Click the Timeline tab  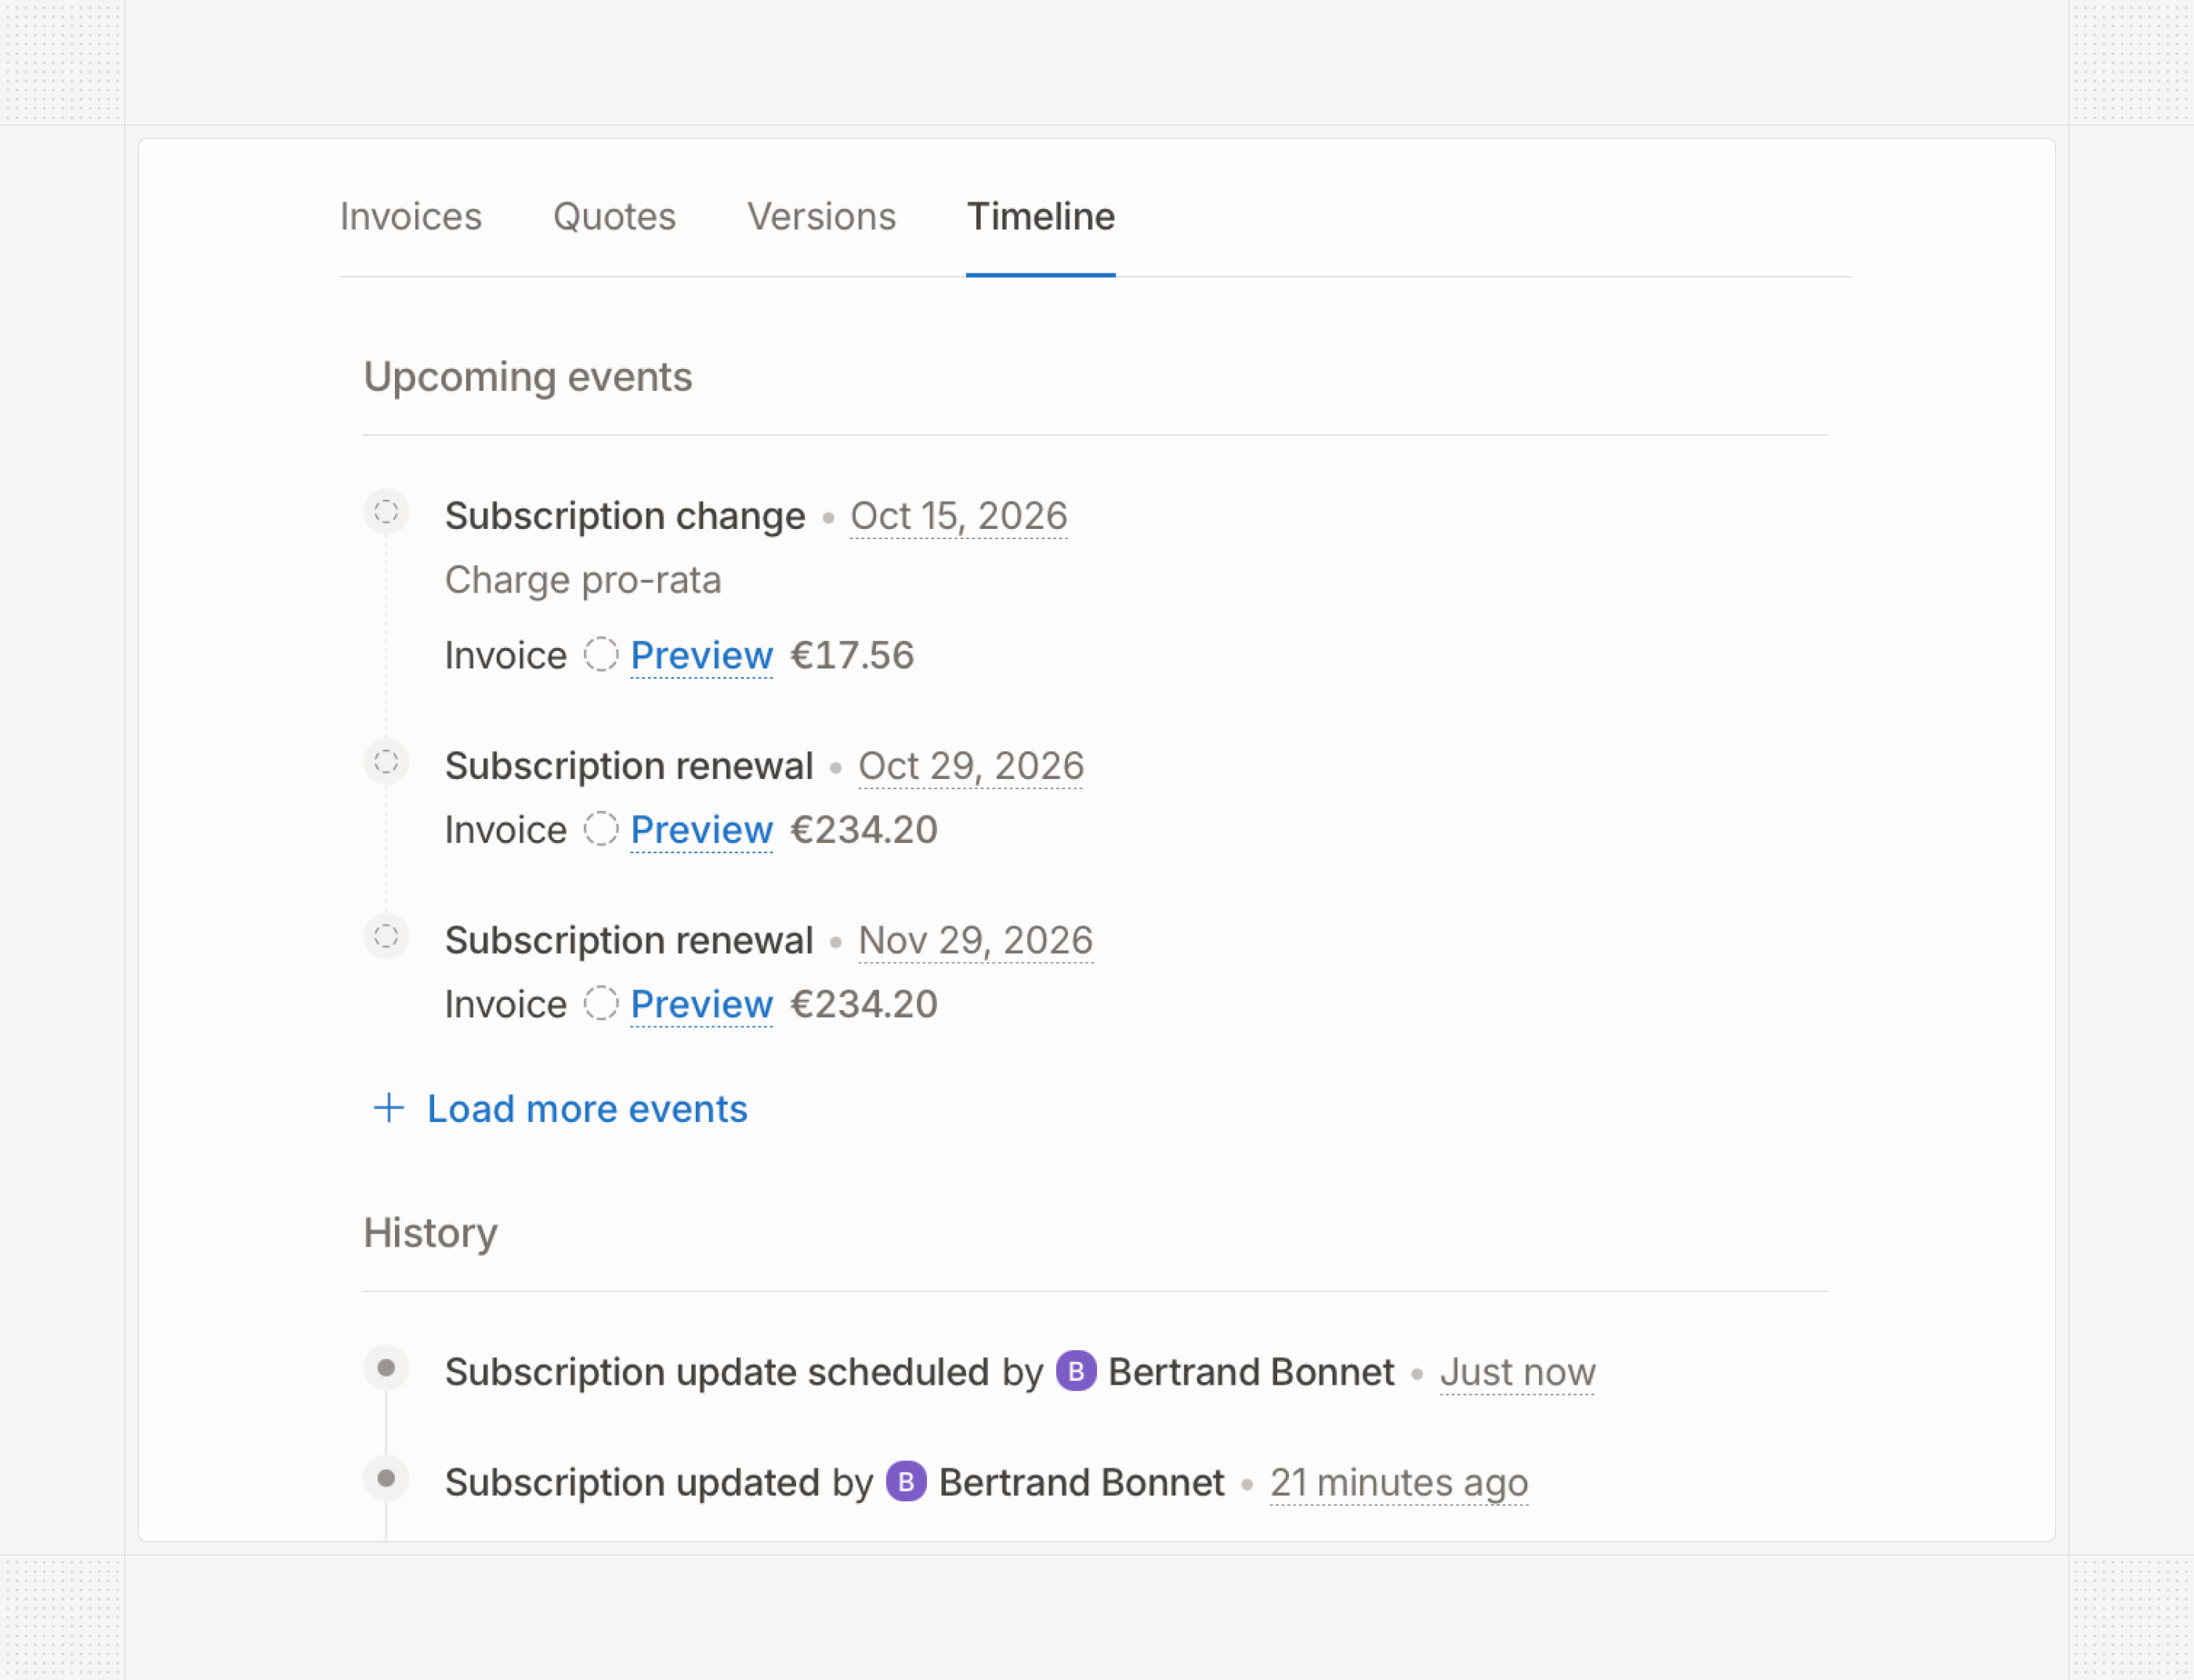(x=1040, y=216)
